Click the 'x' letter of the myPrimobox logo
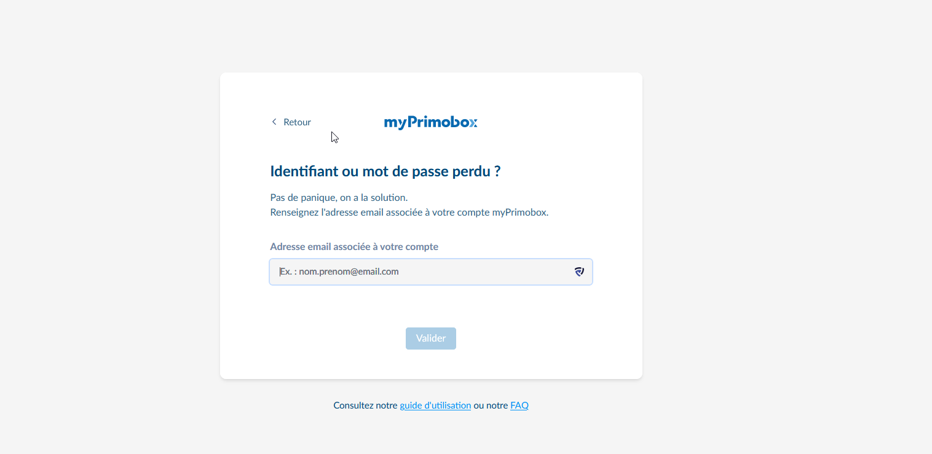The height and width of the screenshot is (454, 932). pos(472,123)
